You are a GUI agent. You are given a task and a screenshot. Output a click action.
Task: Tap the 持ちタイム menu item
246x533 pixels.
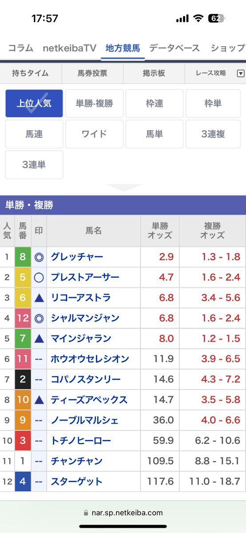pyautogui.click(x=31, y=74)
